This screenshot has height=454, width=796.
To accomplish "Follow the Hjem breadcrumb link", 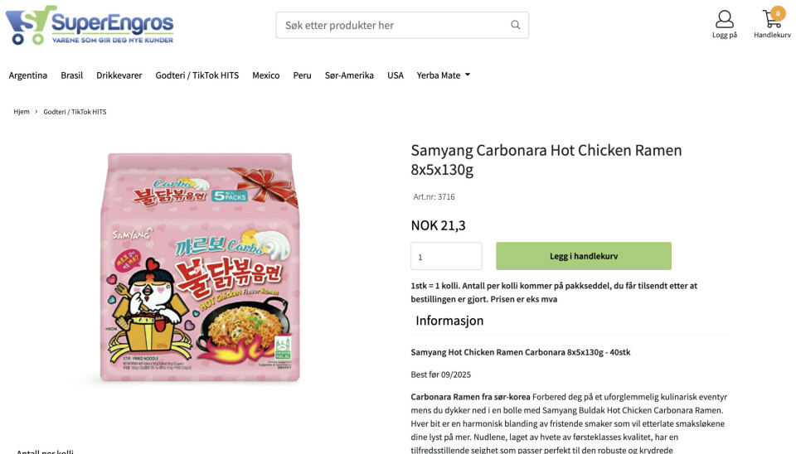I will click(x=22, y=112).
